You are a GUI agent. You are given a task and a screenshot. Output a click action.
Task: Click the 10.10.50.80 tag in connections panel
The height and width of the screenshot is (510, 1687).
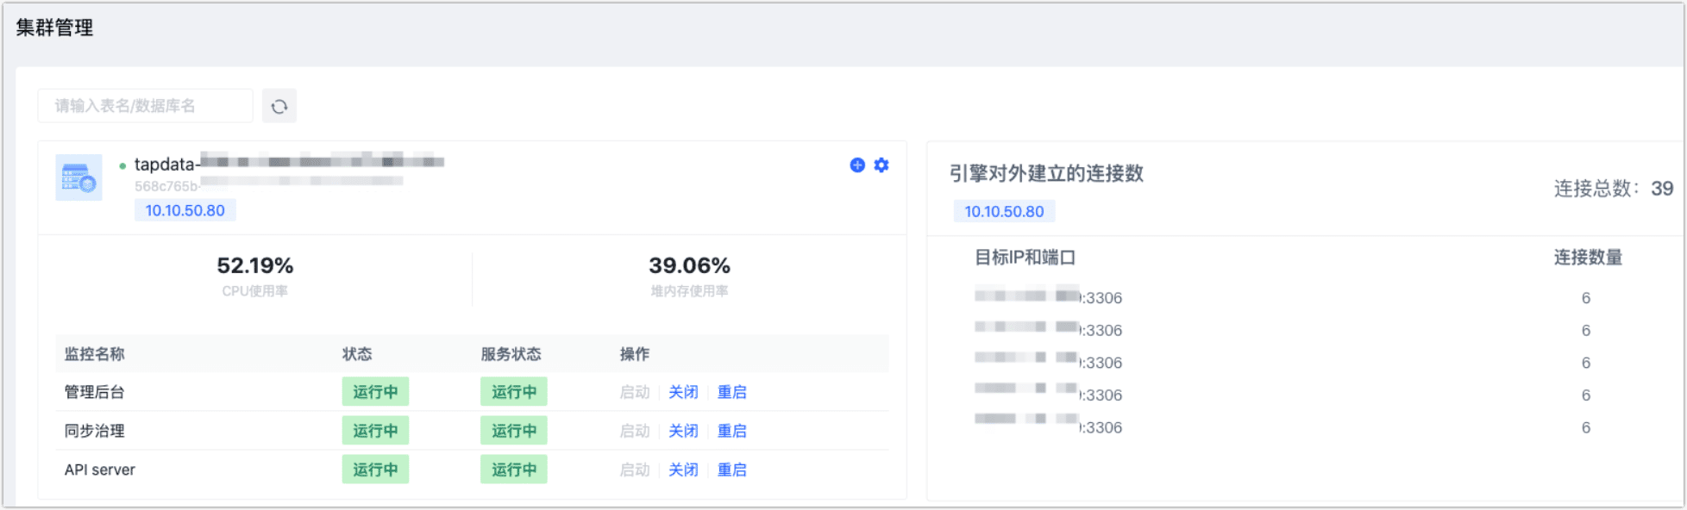tap(1004, 211)
